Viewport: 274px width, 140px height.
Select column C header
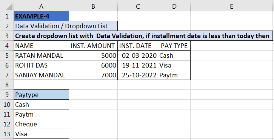coord(138,6)
